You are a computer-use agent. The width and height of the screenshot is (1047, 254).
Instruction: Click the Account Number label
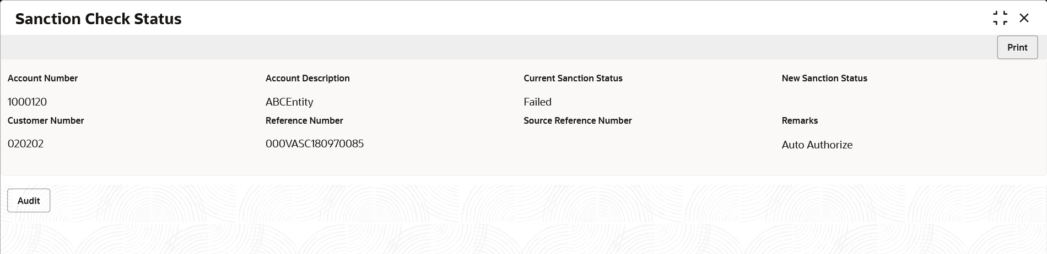point(42,78)
